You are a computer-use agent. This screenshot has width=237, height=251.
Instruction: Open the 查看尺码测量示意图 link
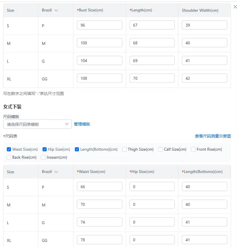point(213,136)
